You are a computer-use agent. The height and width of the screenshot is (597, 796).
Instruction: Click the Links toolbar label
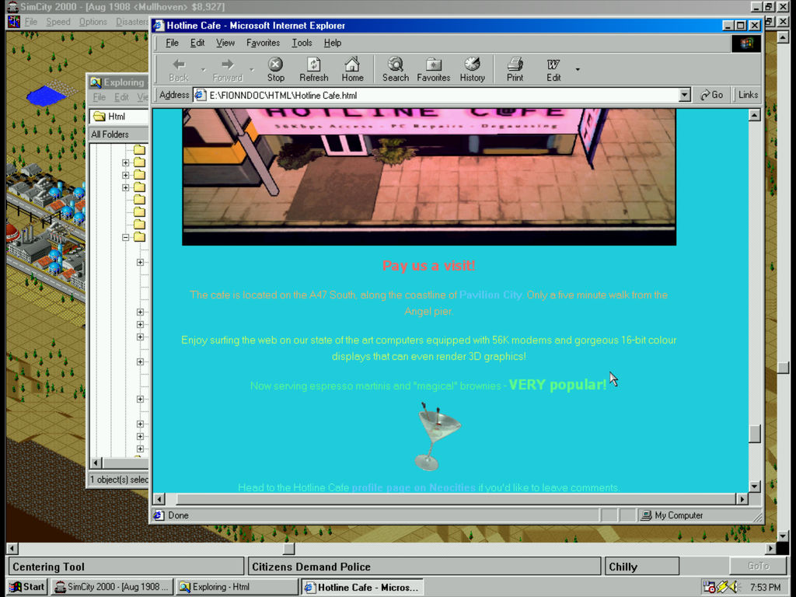[x=748, y=95]
